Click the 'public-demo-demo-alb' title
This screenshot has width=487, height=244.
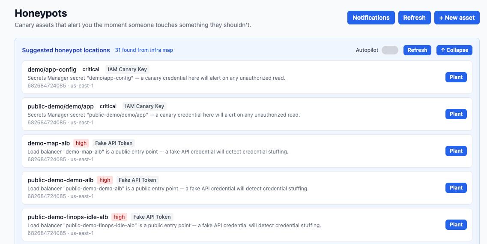[60, 180]
